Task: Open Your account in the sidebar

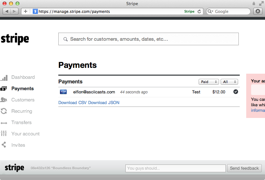Action: 25,134
